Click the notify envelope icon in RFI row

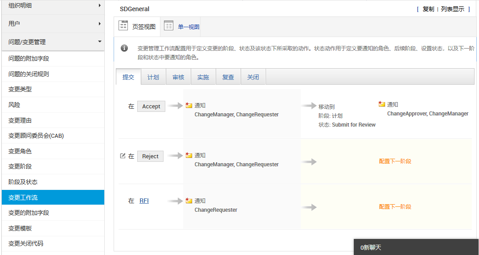[x=189, y=201]
